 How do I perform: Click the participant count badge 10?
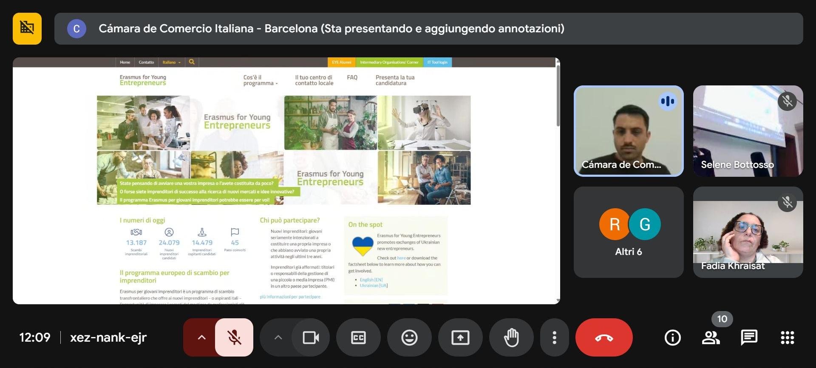pos(722,319)
